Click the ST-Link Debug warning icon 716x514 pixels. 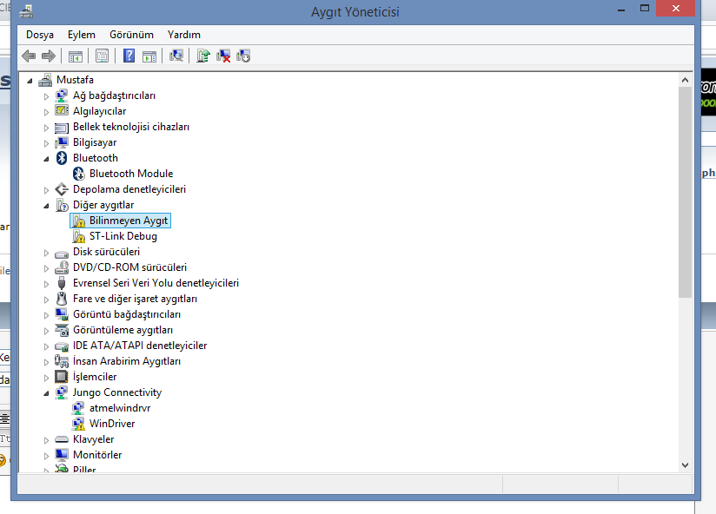pyautogui.click(x=78, y=236)
